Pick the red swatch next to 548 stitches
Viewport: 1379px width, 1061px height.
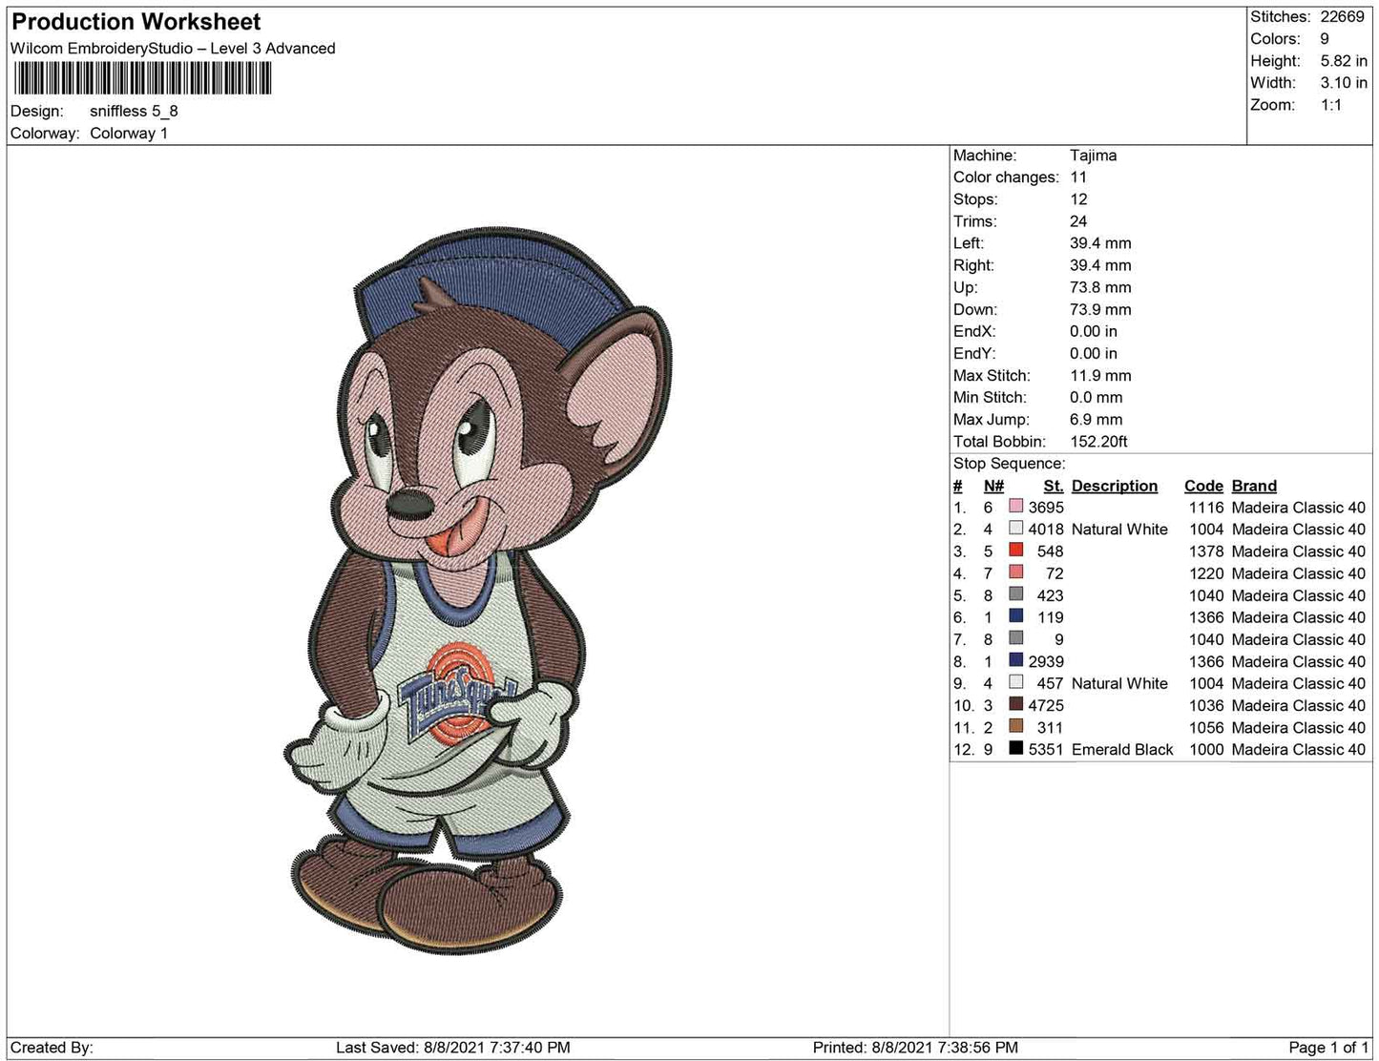coord(1015,551)
